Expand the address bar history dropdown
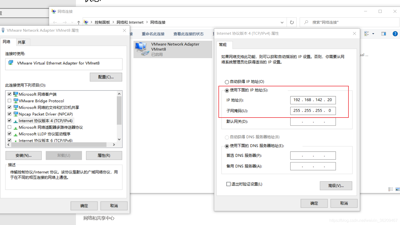The width and height of the screenshot is (400, 225). click(x=282, y=22)
